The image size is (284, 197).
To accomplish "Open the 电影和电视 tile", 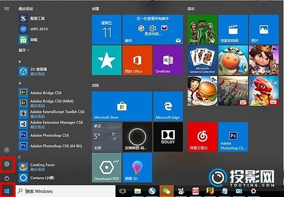I will [x=233, y=30].
